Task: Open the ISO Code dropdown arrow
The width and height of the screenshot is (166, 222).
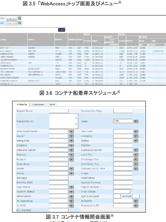Action: click(136, 131)
